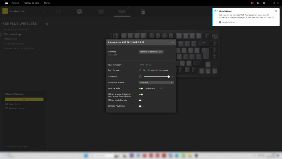Image resolution: width=282 pixels, height=159 pixels.
Task: Dismiss the Mode USB actif notification
Action: [x=276, y=11]
